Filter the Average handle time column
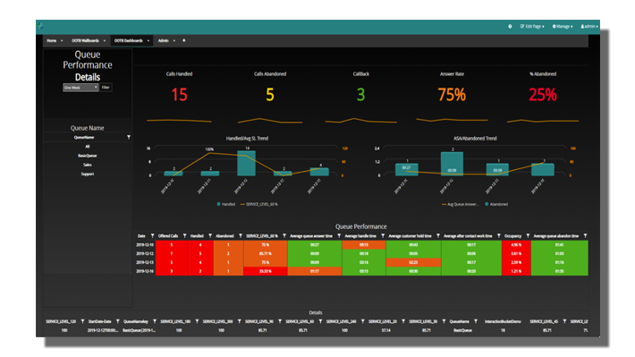Viewport: 635px width, 357px height. pos(383,236)
